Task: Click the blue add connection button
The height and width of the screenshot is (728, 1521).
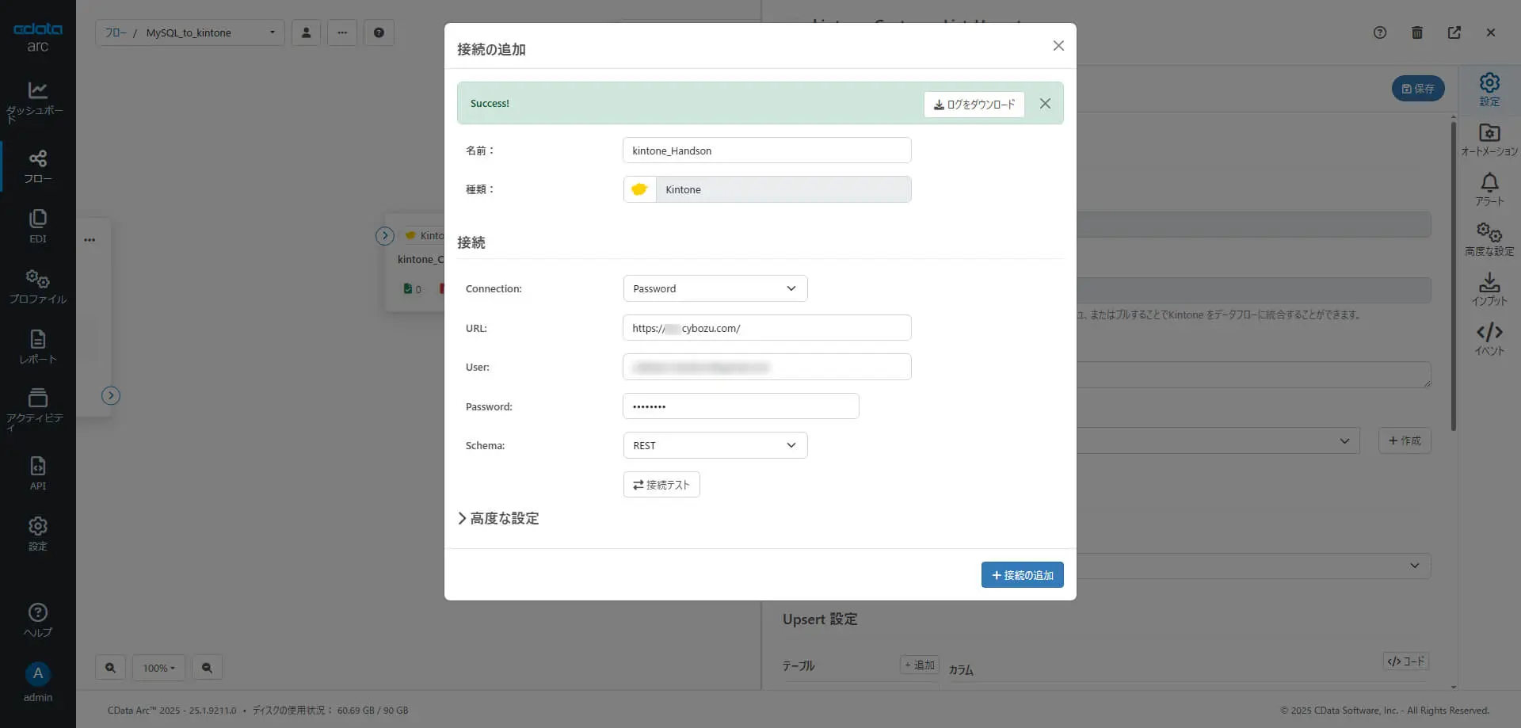Action: click(1022, 575)
